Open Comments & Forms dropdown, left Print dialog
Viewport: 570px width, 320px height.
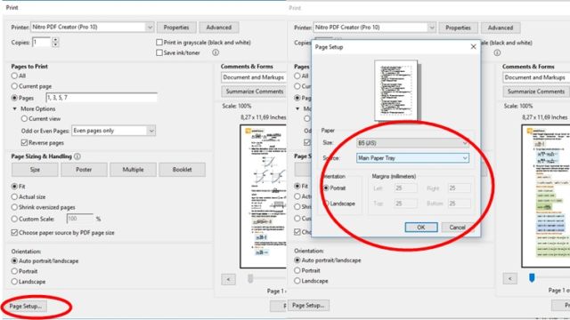coord(254,77)
